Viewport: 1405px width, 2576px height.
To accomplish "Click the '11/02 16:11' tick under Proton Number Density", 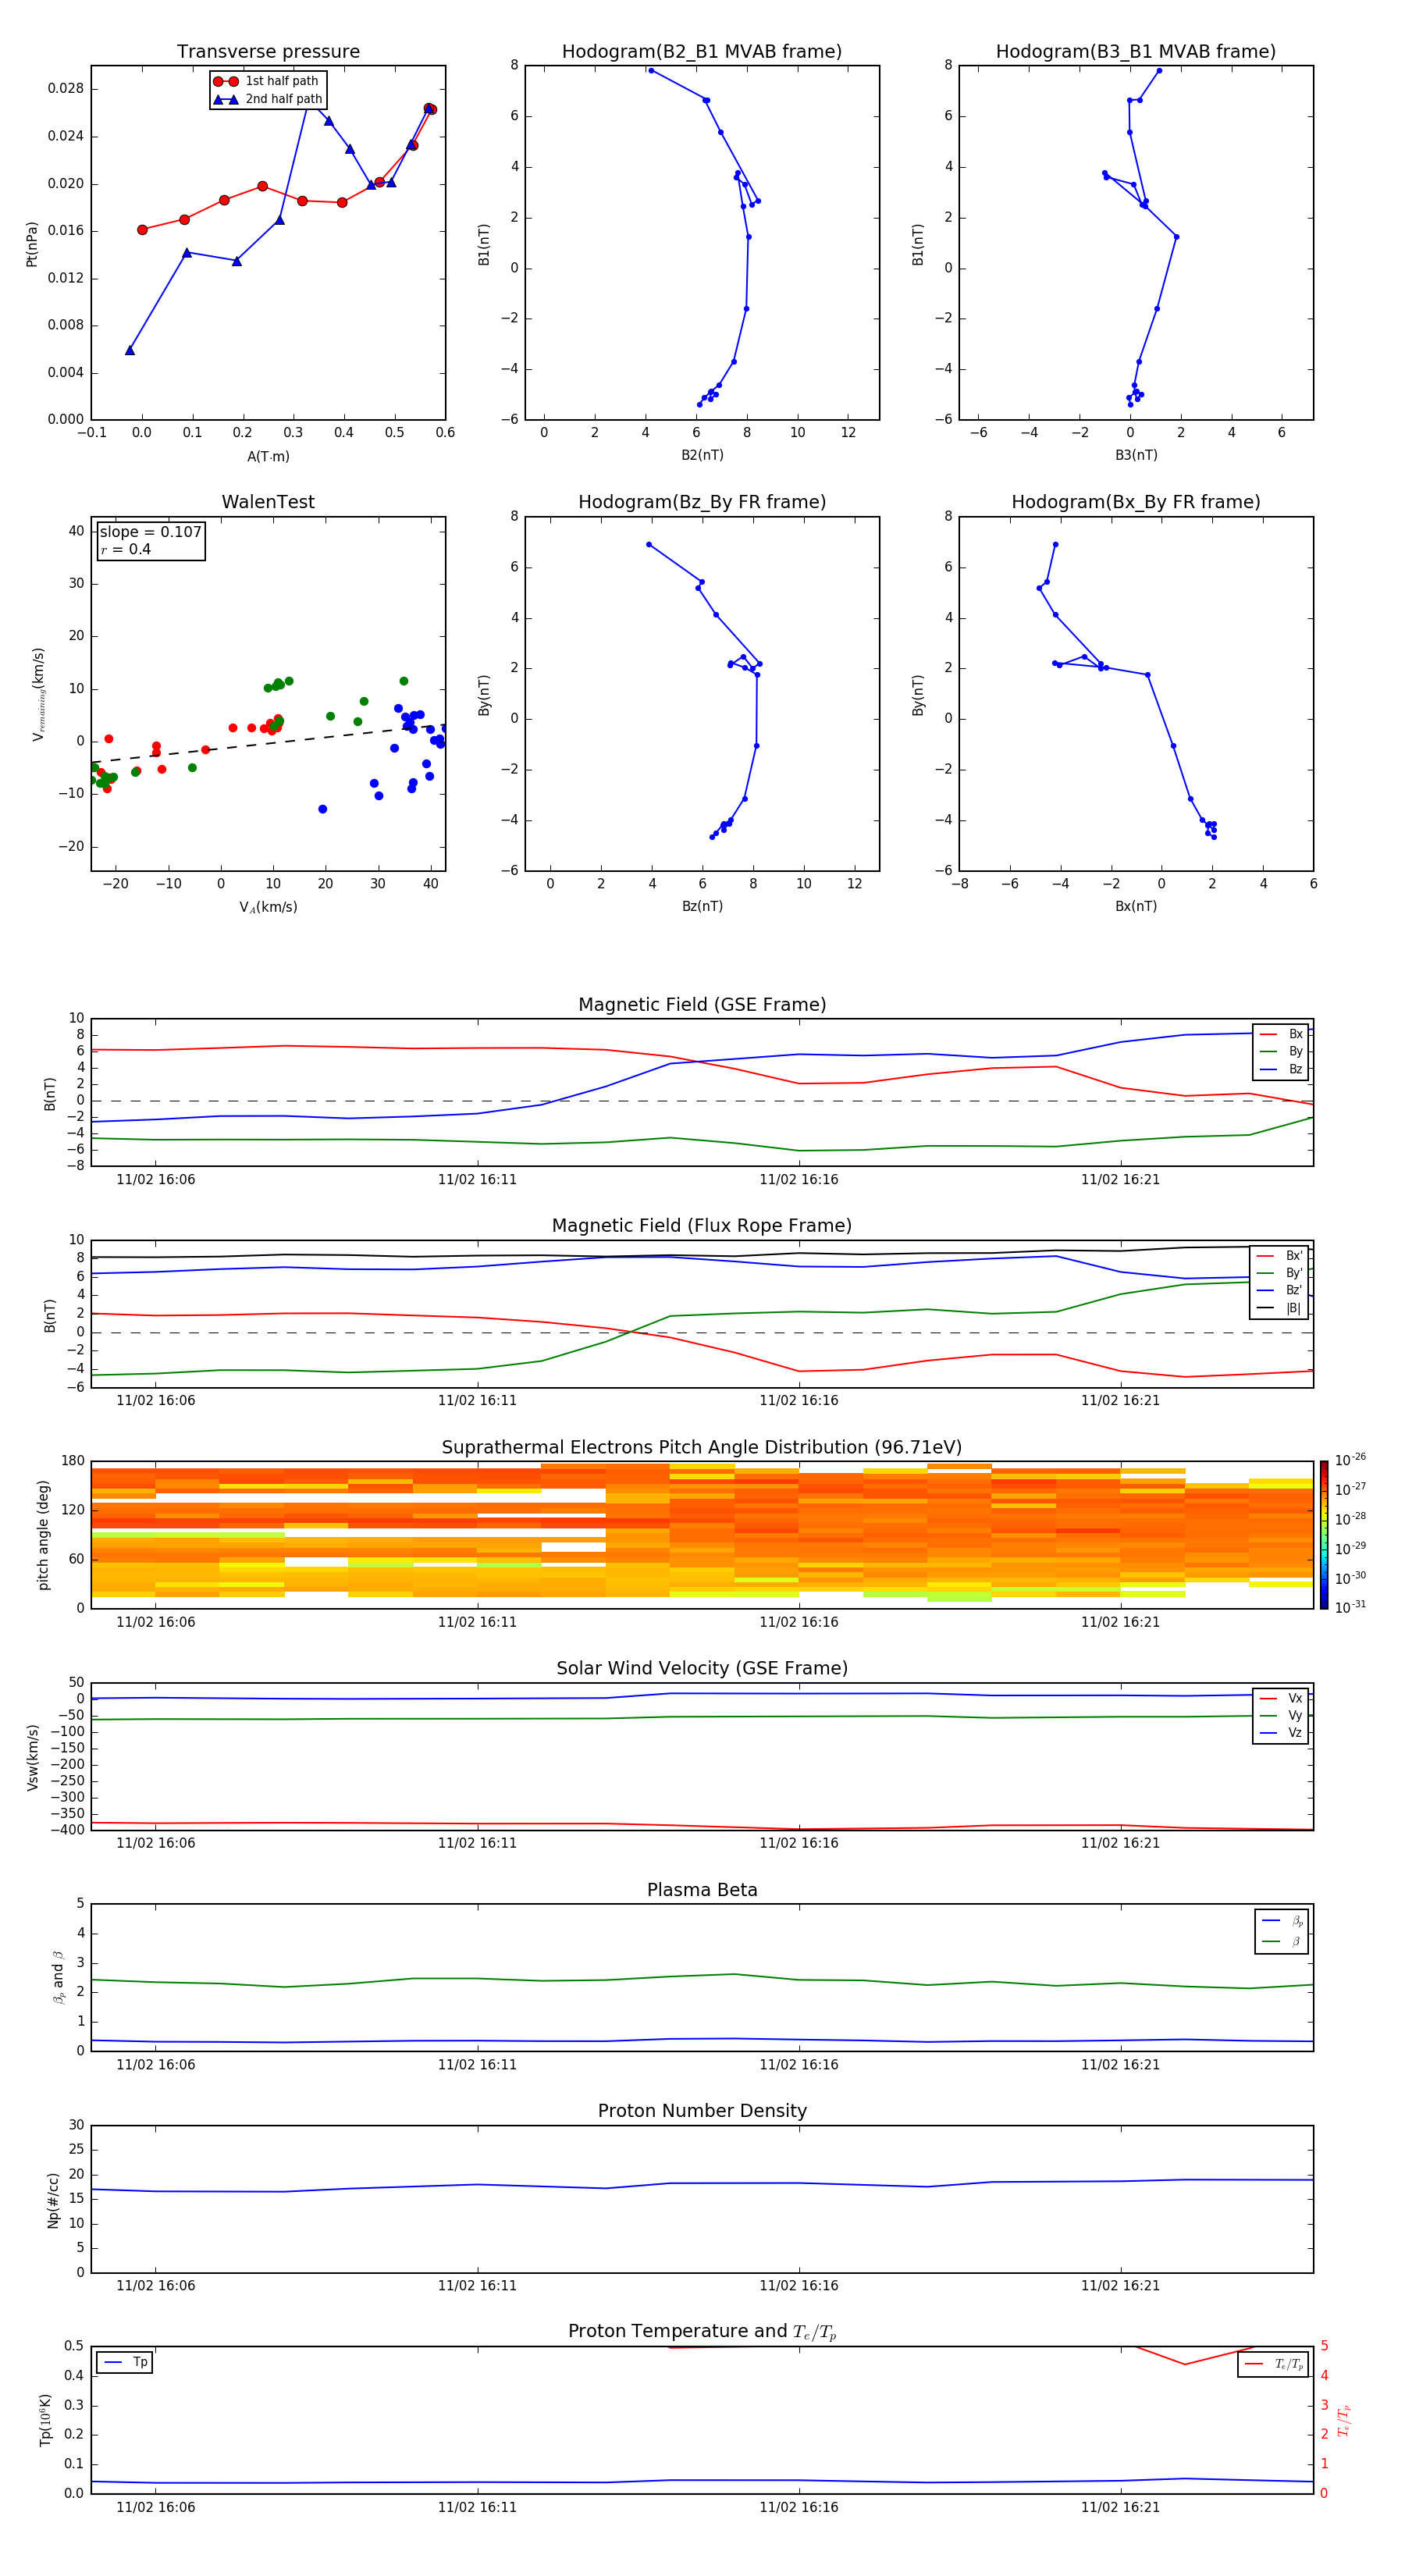I will [477, 2286].
